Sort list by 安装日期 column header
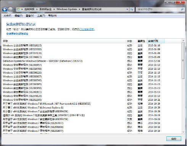The image size is (187, 146). pyautogui.click(x=156, y=41)
